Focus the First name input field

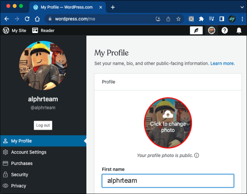coord(168,181)
